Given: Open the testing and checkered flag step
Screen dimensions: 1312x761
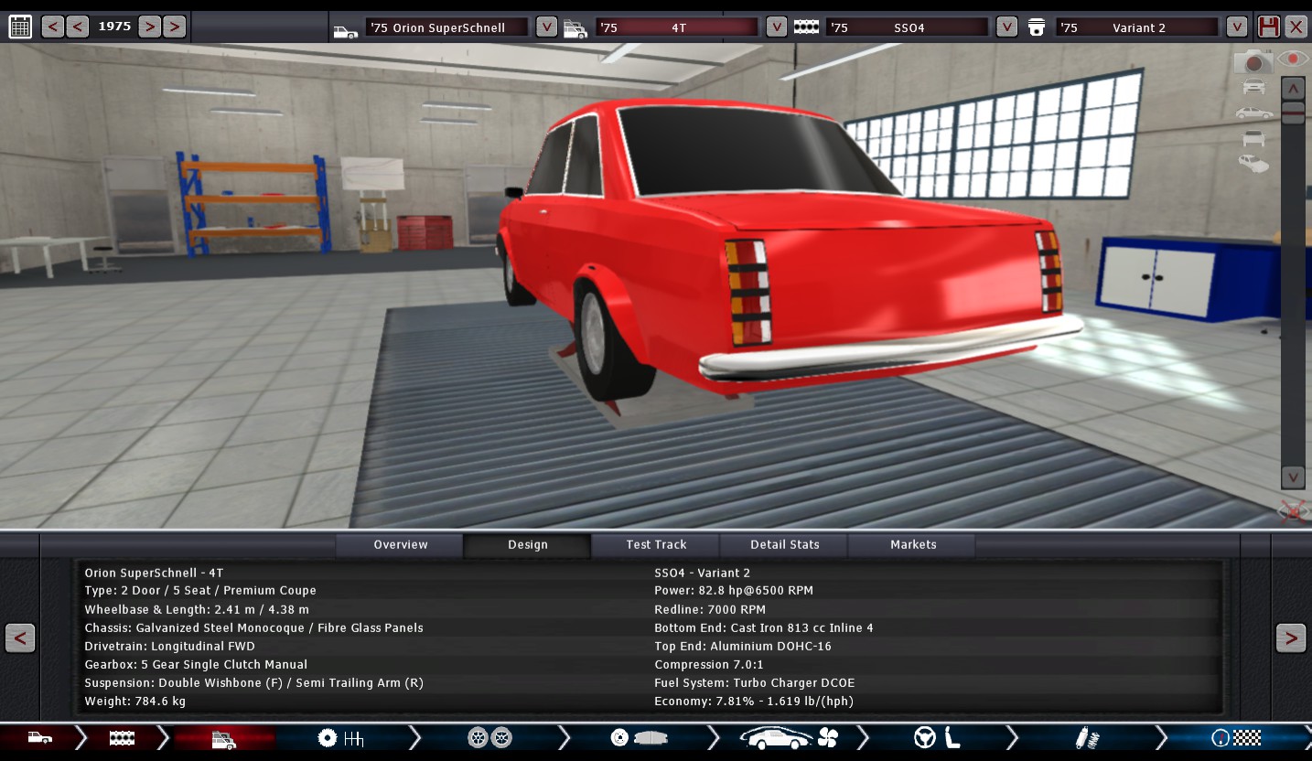Looking at the screenshot, I should coord(1236,738).
